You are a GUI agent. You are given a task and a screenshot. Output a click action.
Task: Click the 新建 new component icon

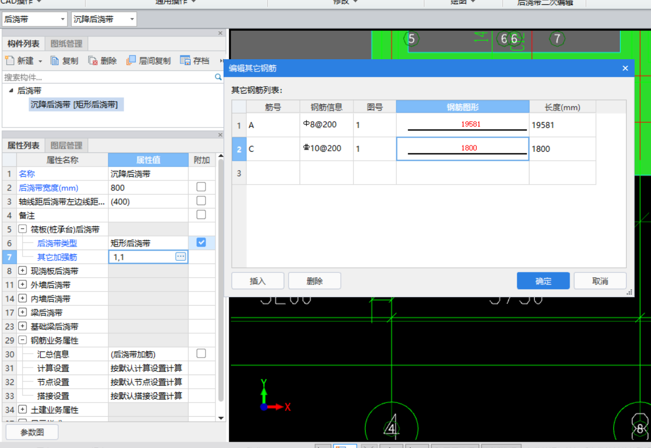[x=10, y=61]
